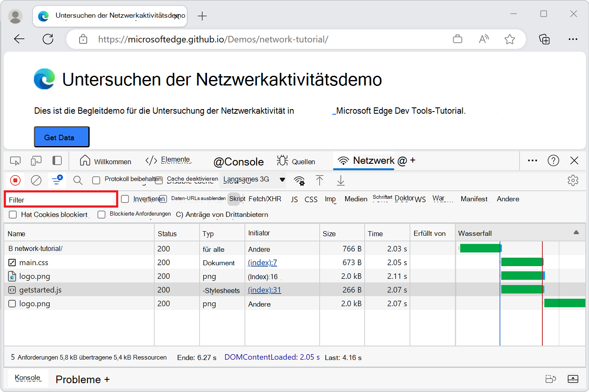The width and height of the screenshot is (589, 392).
Task: Hide the filter bar
Action: click(x=57, y=180)
